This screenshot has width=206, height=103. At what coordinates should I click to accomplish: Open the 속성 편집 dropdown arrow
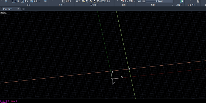tap(134, 1)
